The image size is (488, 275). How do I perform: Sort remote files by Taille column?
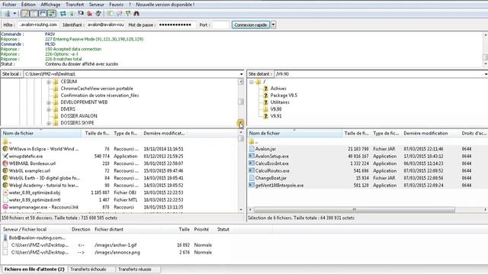click(357, 134)
